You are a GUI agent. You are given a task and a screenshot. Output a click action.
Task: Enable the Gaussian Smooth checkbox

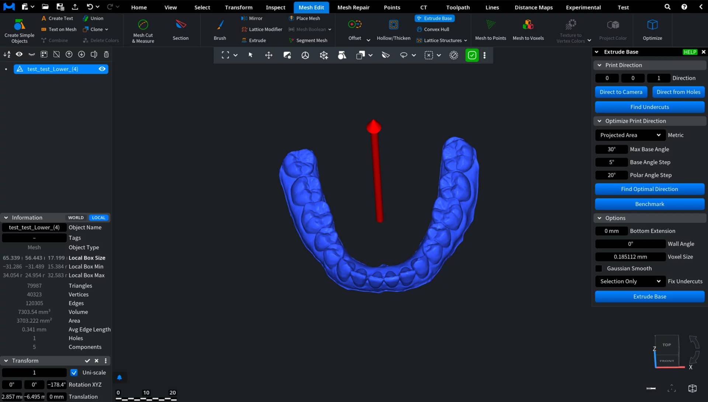599,268
